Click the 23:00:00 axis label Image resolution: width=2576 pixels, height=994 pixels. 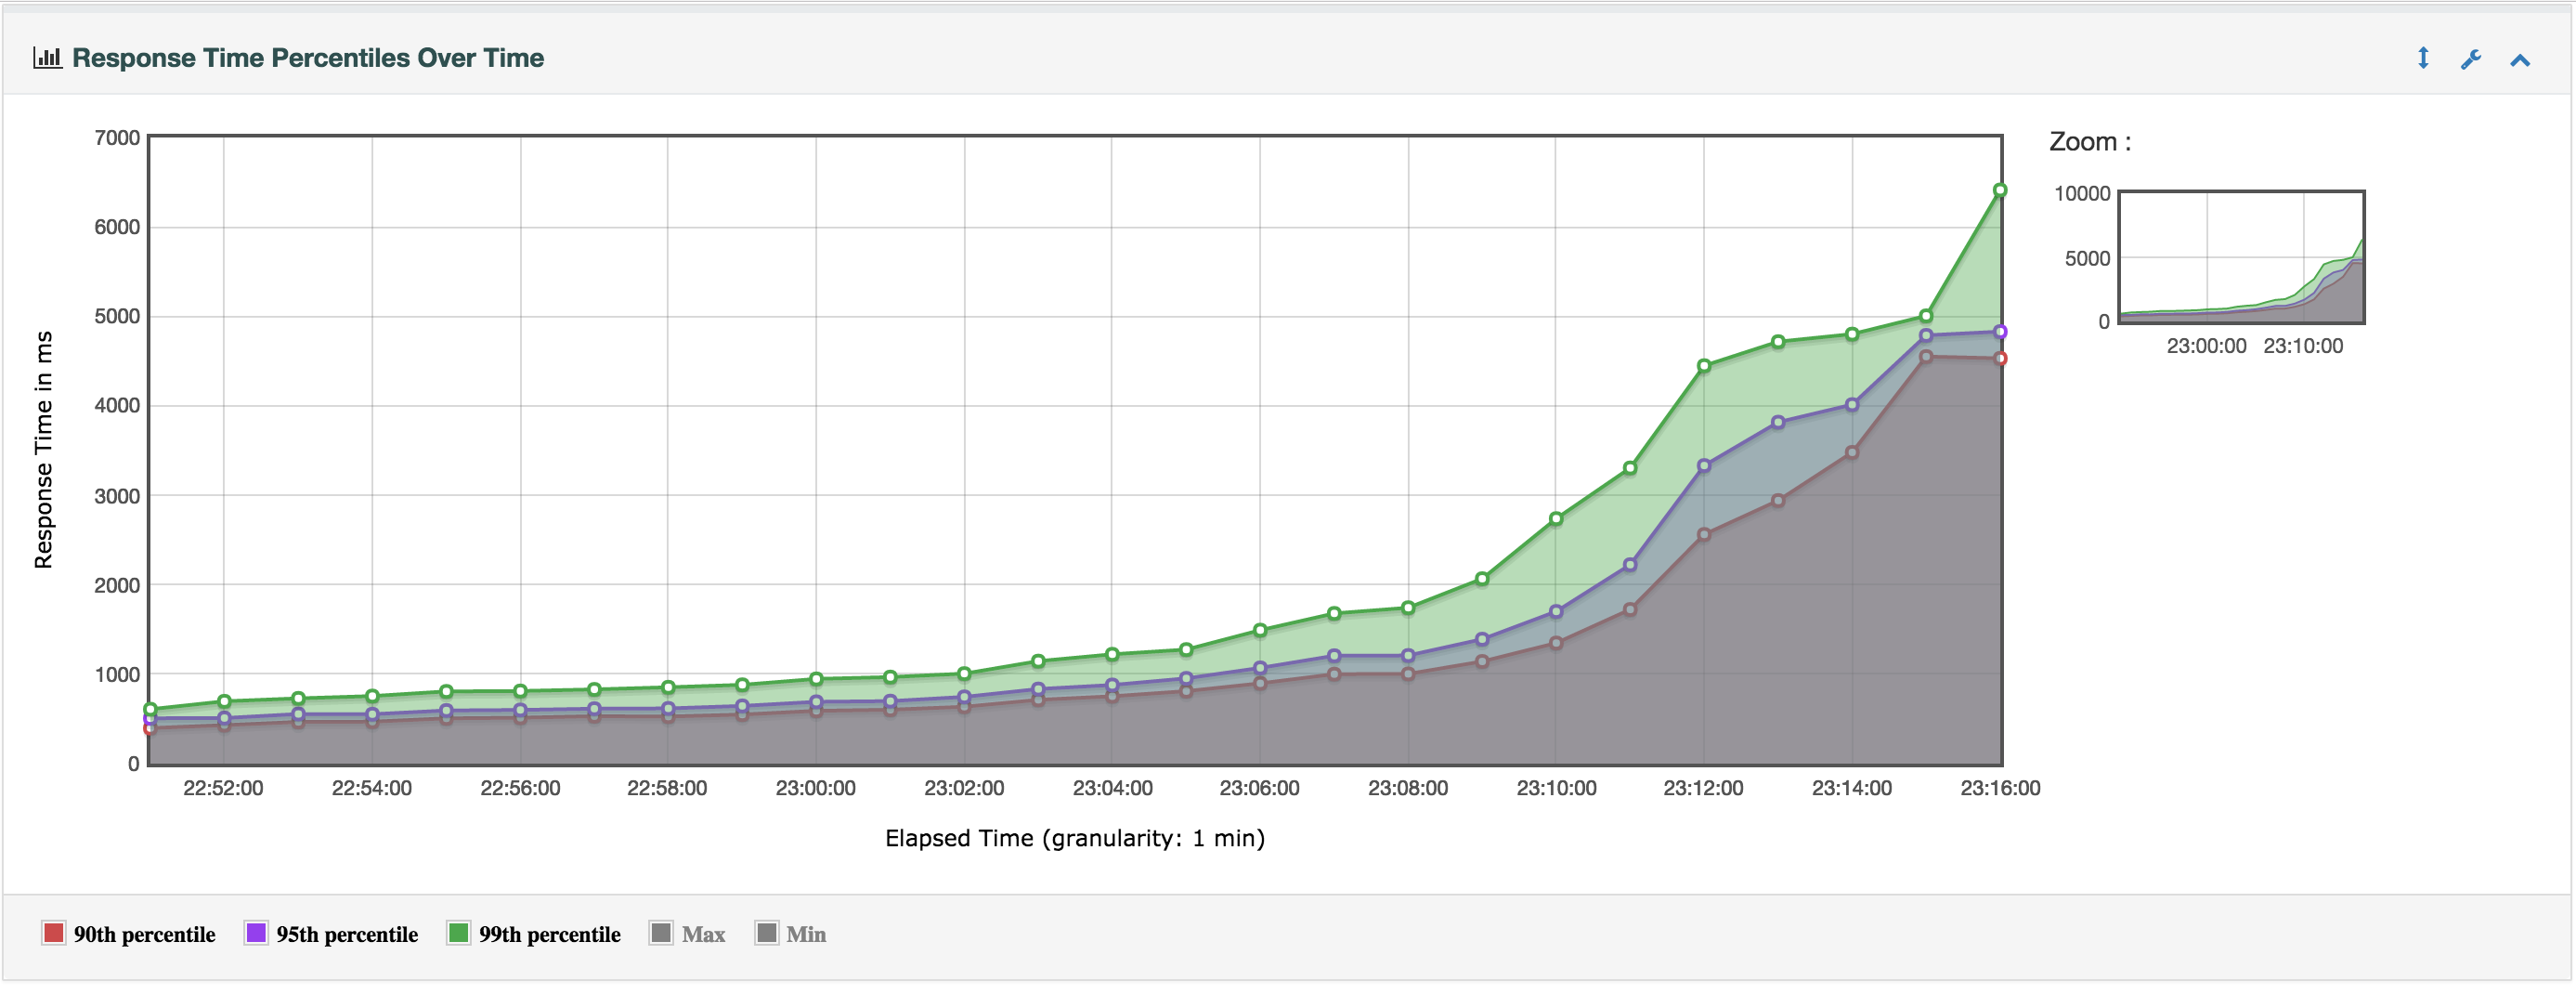[817, 788]
